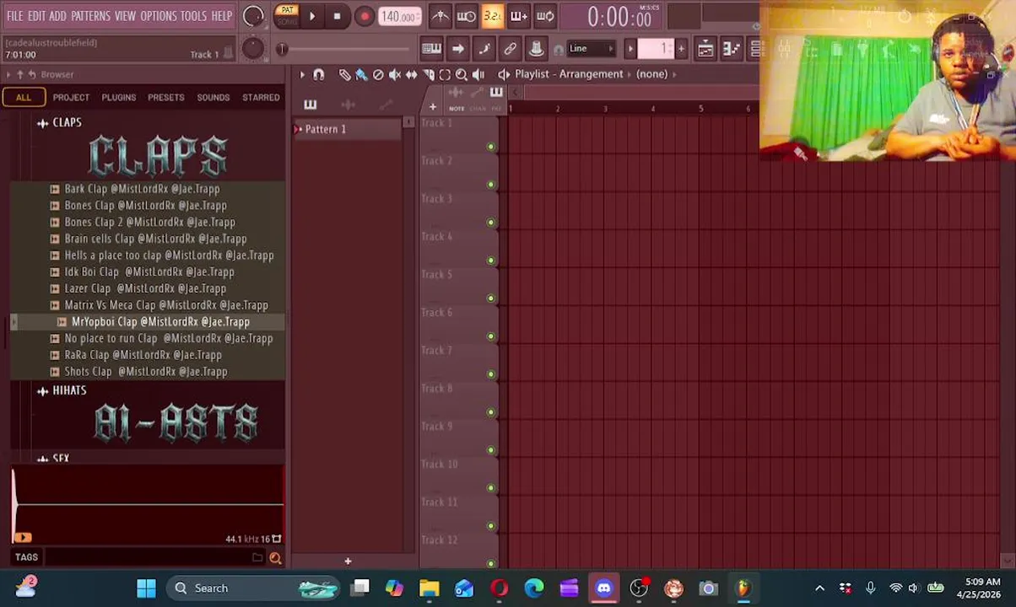The width and height of the screenshot is (1016, 607).
Task: Open the pattern selector number 1
Action: pyautogui.click(x=656, y=48)
